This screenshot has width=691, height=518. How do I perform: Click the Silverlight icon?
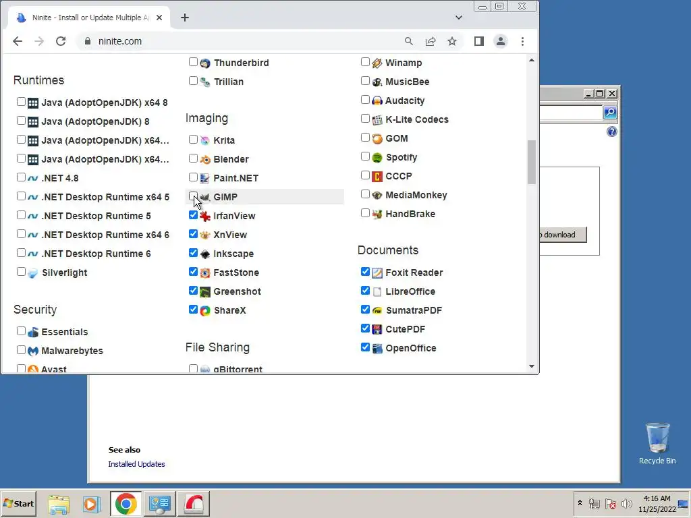click(x=33, y=273)
